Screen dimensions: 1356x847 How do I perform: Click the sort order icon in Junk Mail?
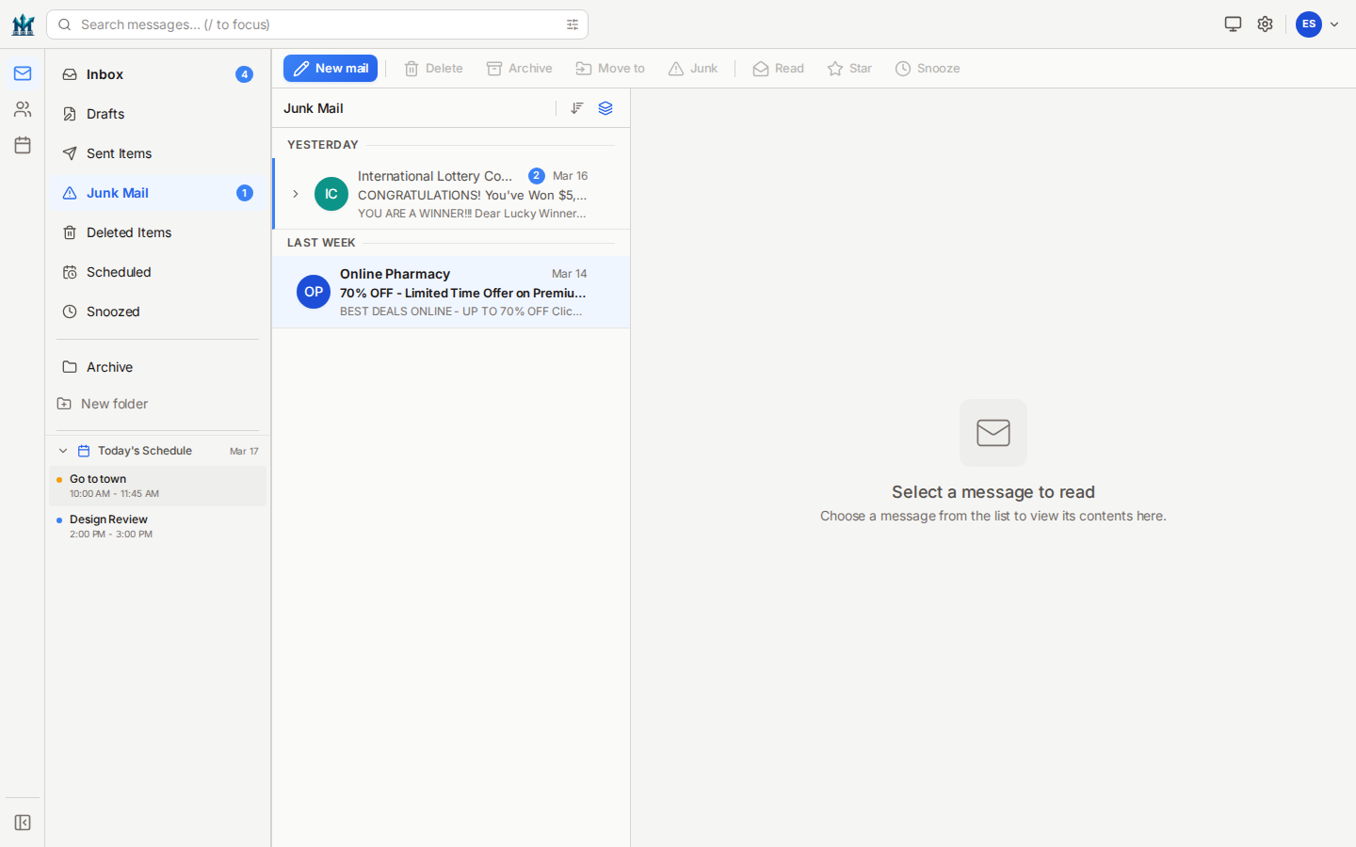(x=577, y=108)
